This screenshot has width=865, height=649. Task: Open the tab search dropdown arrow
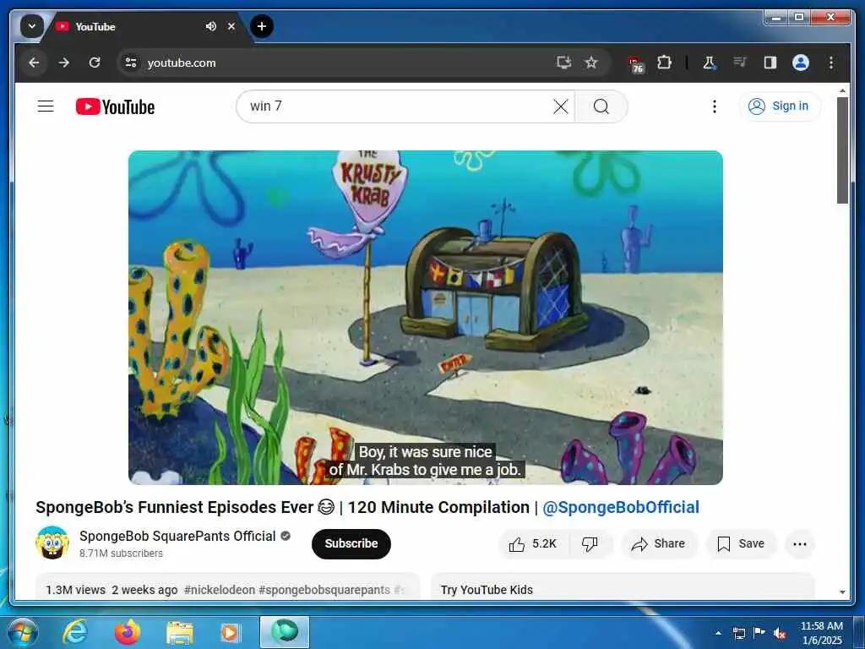[32, 26]
